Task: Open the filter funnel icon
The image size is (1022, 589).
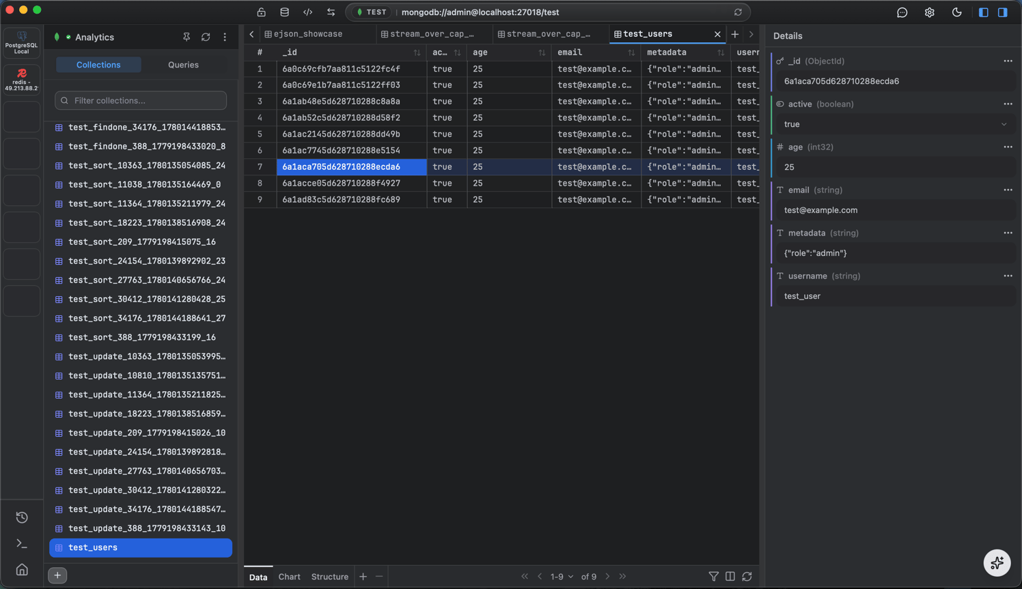Action: click(x=714, y=577)
